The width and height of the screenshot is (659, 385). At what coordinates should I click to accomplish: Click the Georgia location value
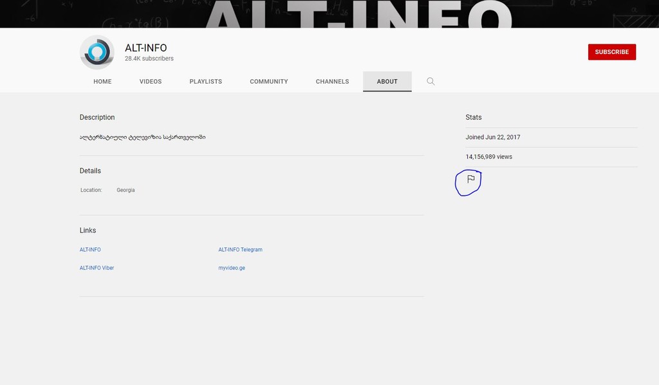coord(125,190)
